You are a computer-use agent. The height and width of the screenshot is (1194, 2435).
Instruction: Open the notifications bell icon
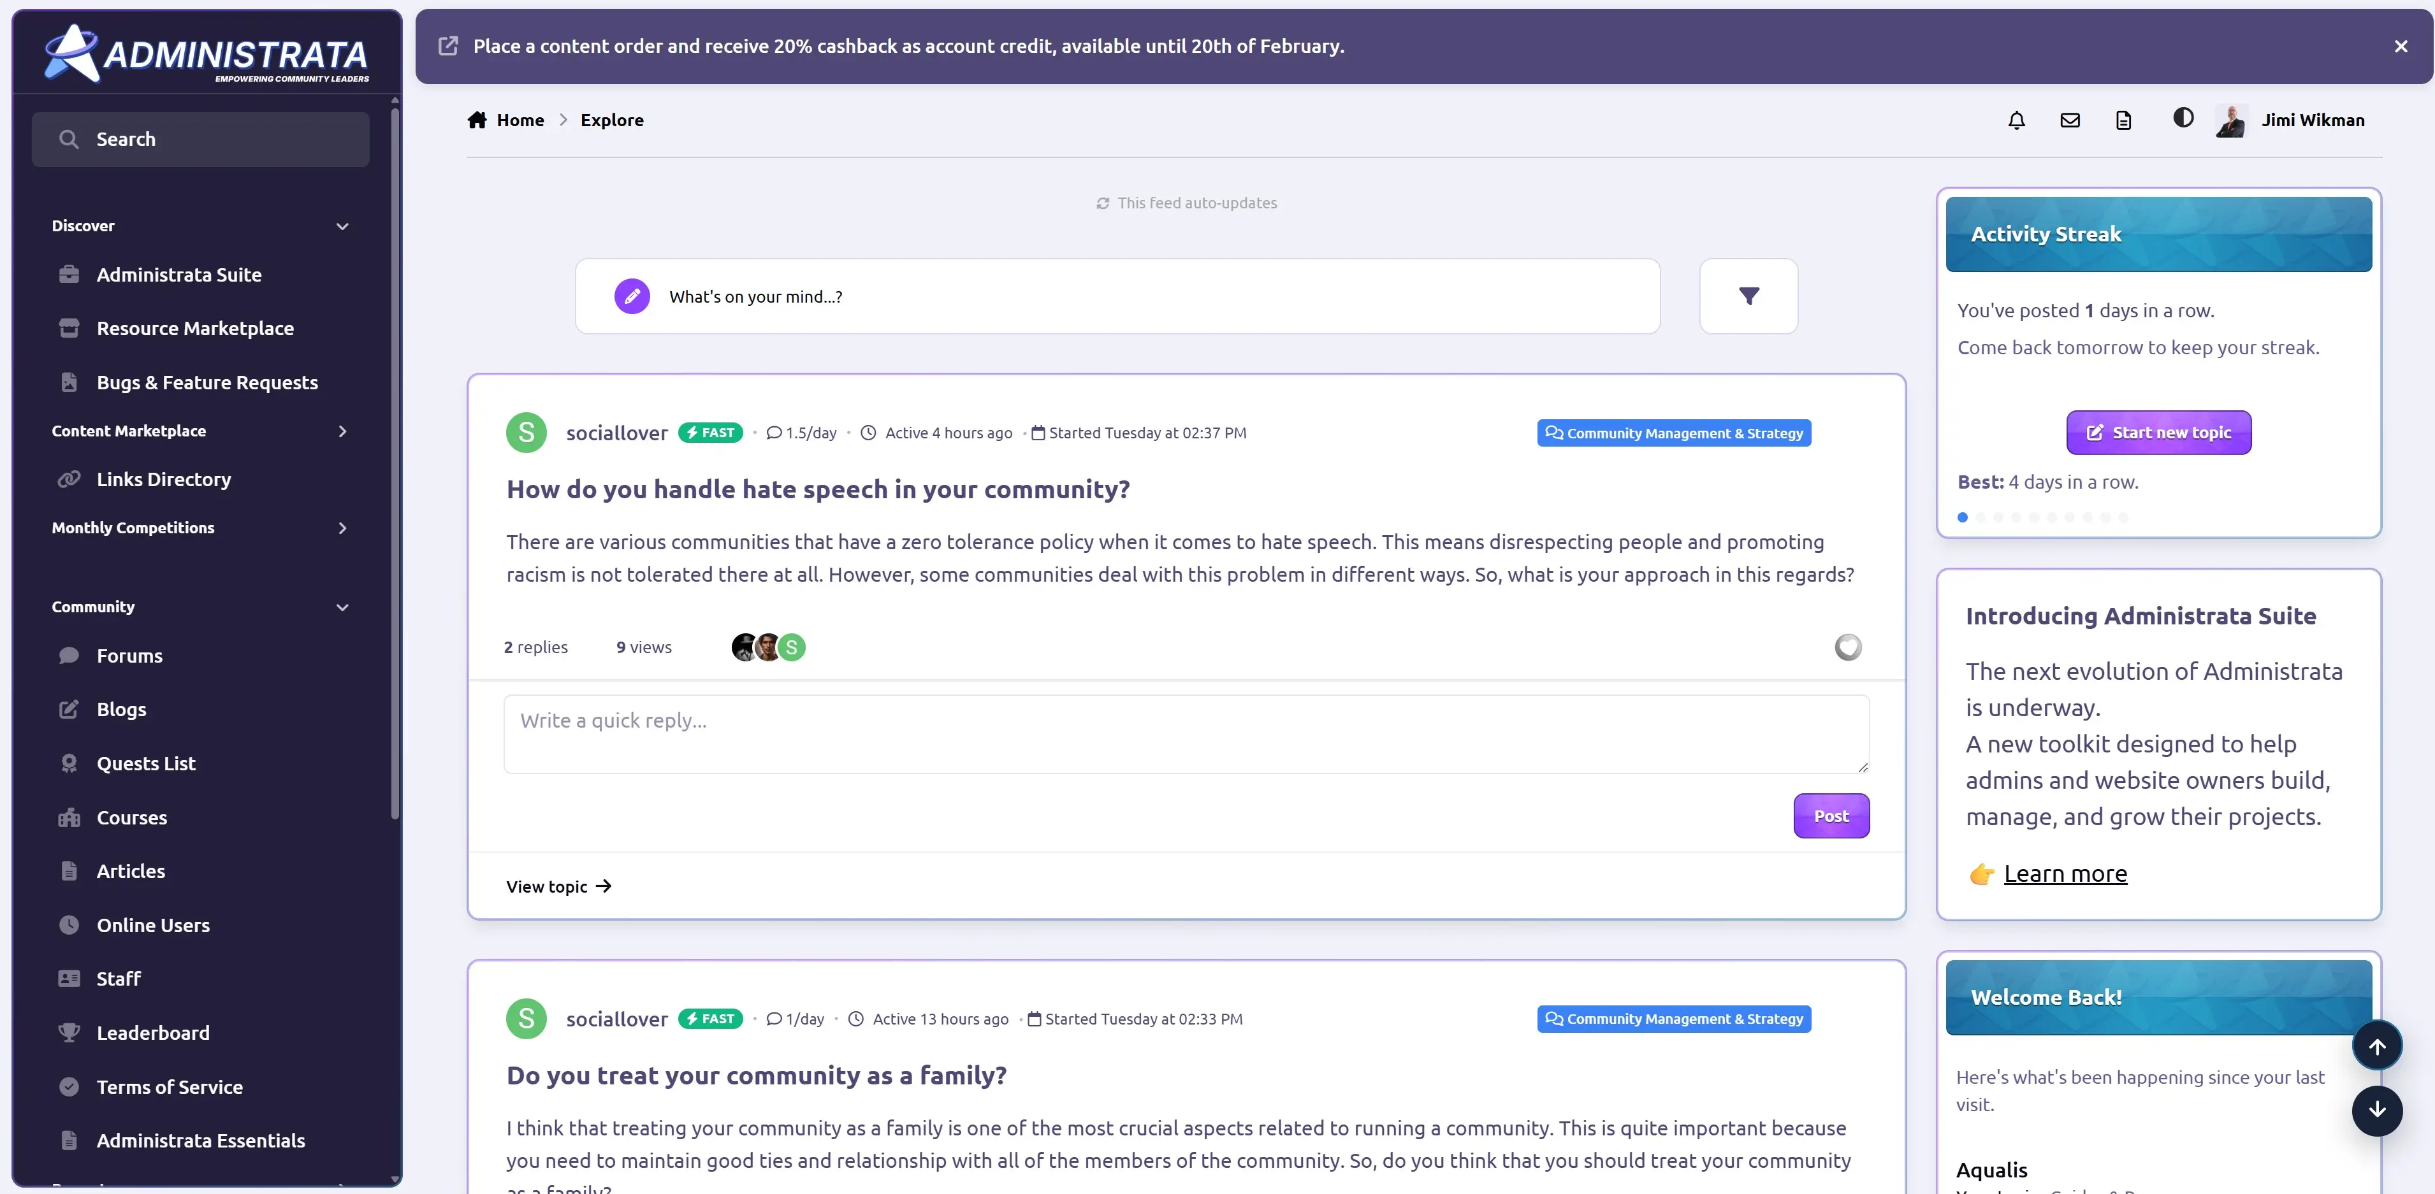(2016, 120)
